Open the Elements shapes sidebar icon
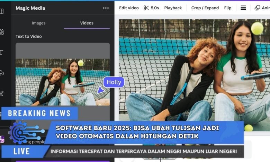This screenshot has width=270, height=162. click(2, 32)
